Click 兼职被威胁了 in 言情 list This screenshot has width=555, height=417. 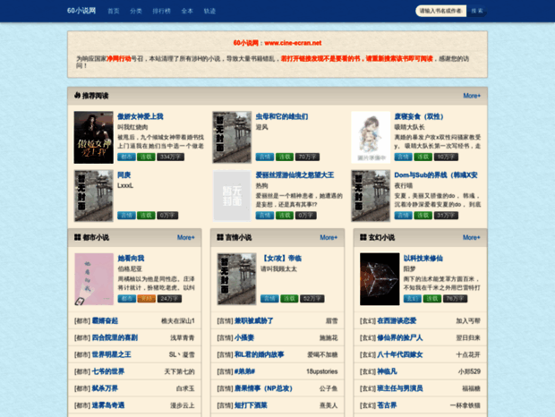(252, 320)
